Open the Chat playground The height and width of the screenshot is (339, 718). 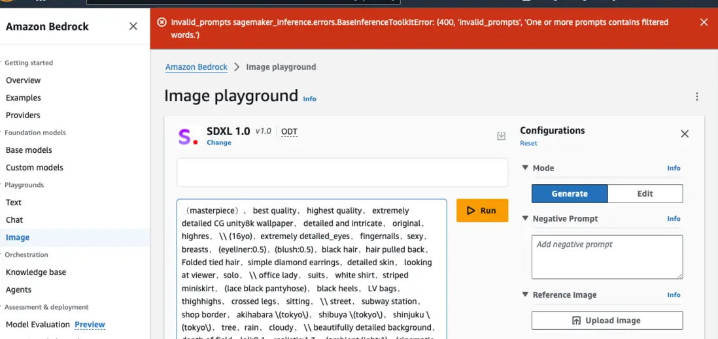pos(14,220)
